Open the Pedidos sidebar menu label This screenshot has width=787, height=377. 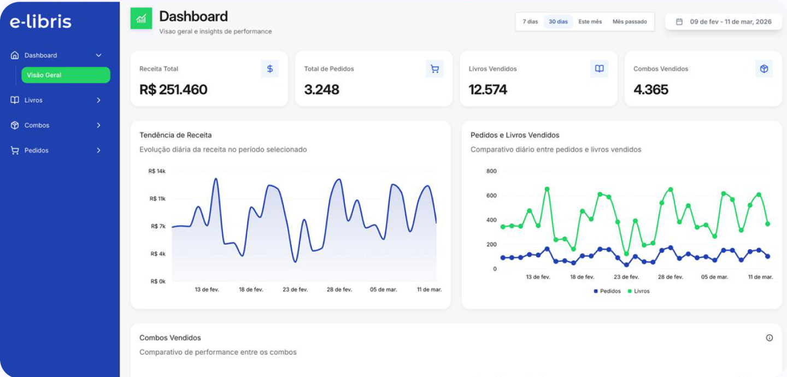(37, 150)
